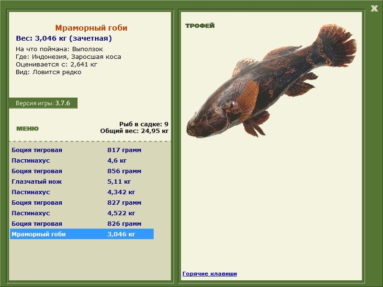The width and height of the screenshot is (383, 287).
Task: Select Боция тигровая 826 грамм row
Action: (81, 223)
